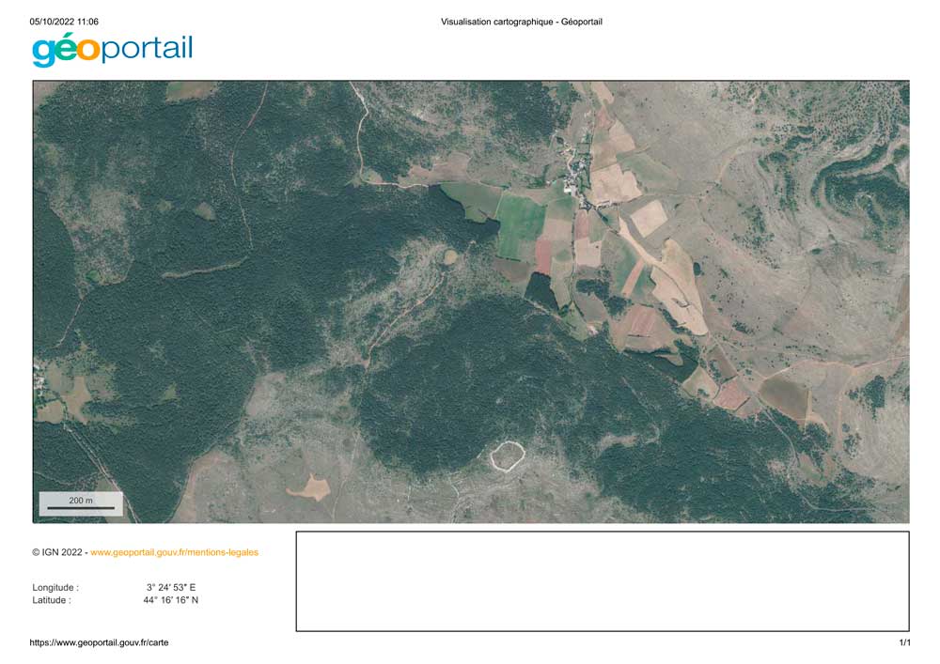Click the page number 1/1
The image size is (940, 664).
tap(904, 643)
